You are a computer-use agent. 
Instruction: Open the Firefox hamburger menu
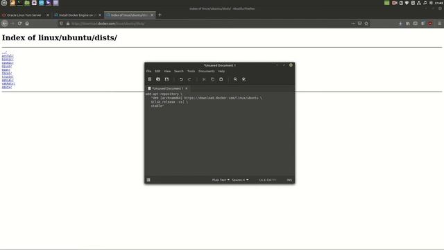[x=439, y=24]
